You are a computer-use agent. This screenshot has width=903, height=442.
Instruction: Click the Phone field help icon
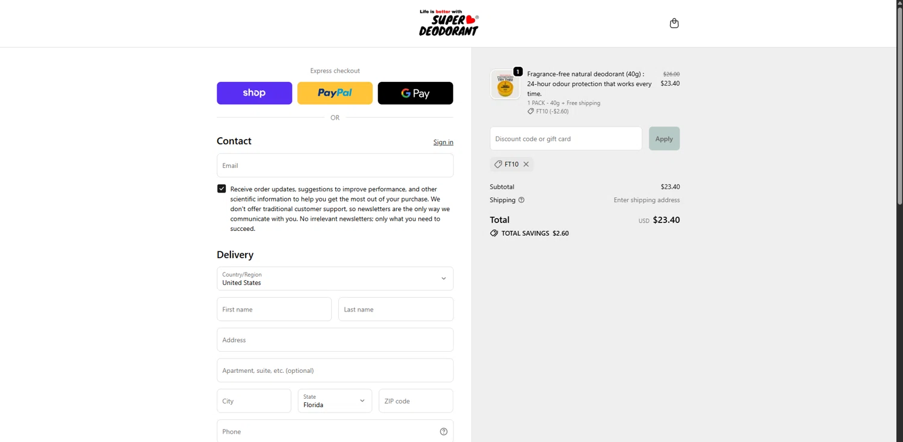444,432
